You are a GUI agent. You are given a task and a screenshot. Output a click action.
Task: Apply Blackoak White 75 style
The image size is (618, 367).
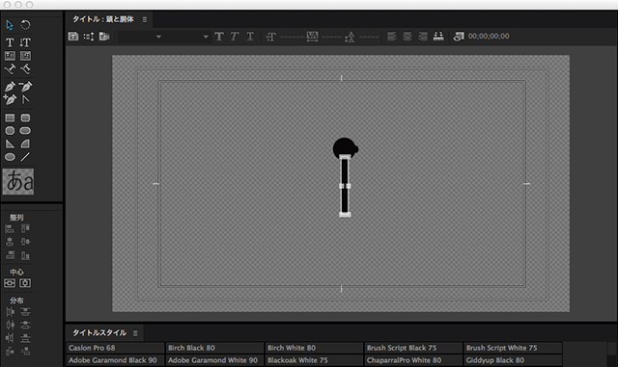tap(314, 360)
